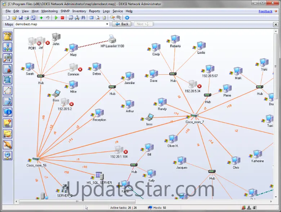Click the treasure map sidebar icon
The height and width of the screenshot is (212, 281).
8,36
